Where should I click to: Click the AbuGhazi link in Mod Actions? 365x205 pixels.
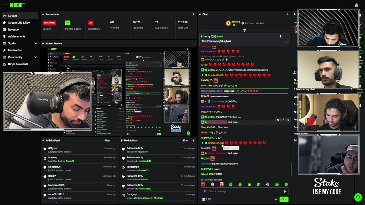click(x=158, y=198)
